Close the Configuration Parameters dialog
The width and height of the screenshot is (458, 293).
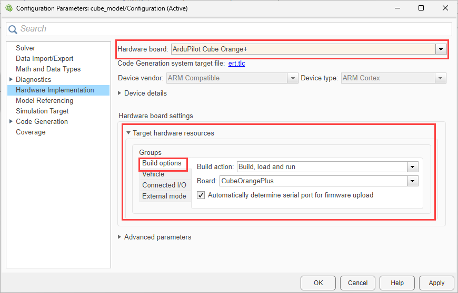(445, 8)
